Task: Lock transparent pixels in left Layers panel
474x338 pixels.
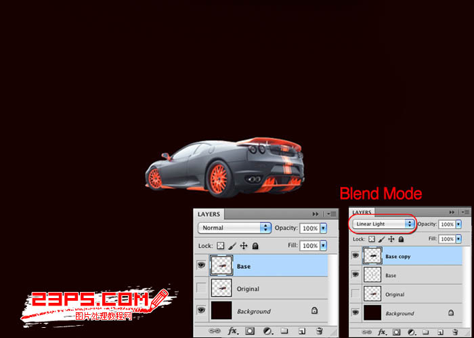Action: pyautogui.click(x=221, y=245)
